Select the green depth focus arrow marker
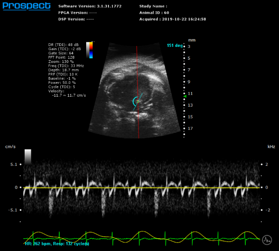 coord(185,96)
